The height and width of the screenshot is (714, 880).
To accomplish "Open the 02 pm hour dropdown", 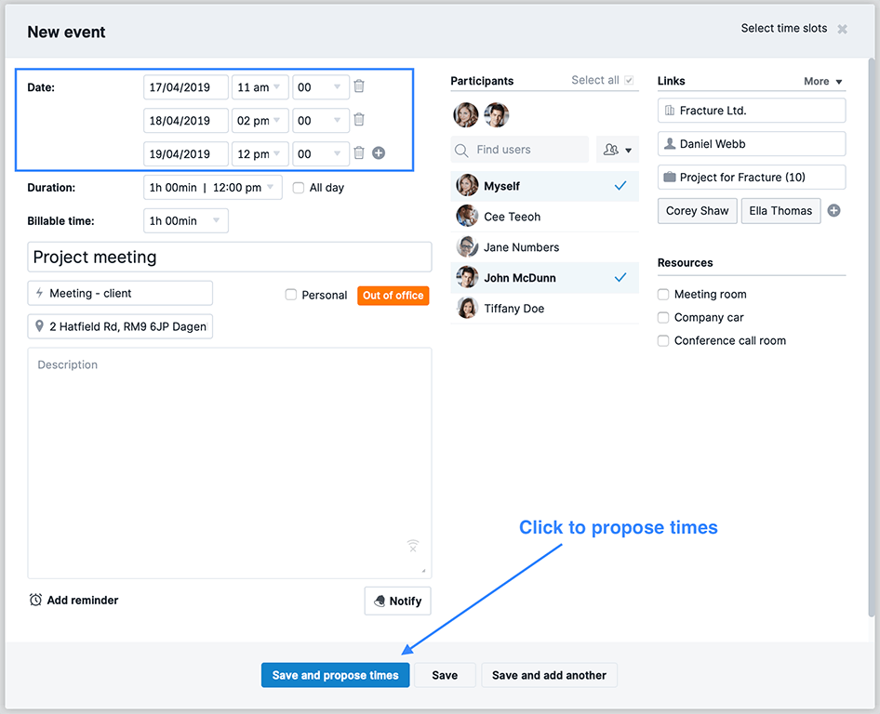I will click(x=260, y=121).
